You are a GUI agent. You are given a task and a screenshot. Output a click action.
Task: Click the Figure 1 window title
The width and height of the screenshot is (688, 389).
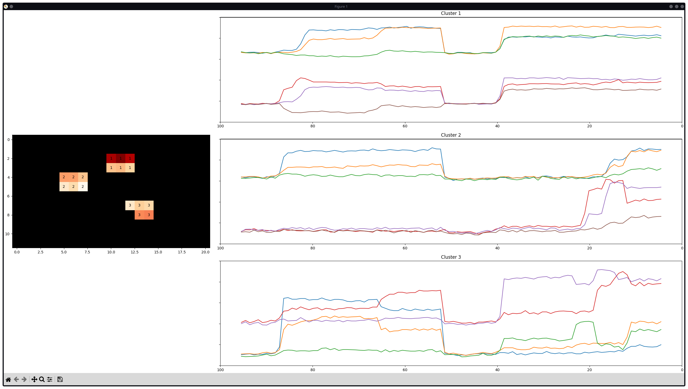(x=341, y=6)
